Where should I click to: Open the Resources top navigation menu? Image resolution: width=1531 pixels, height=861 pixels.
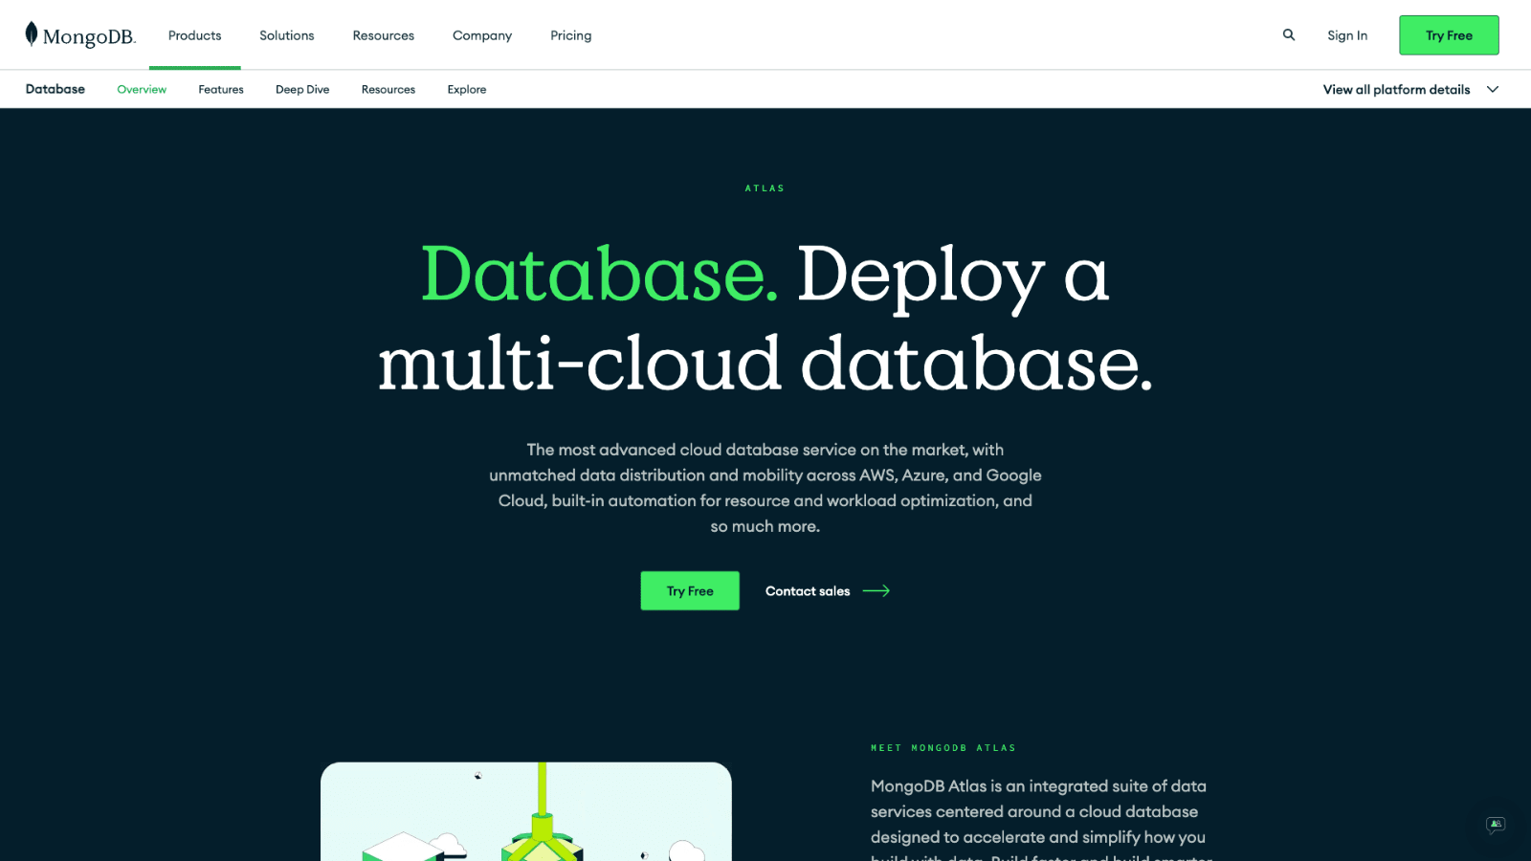click(384, 35)
